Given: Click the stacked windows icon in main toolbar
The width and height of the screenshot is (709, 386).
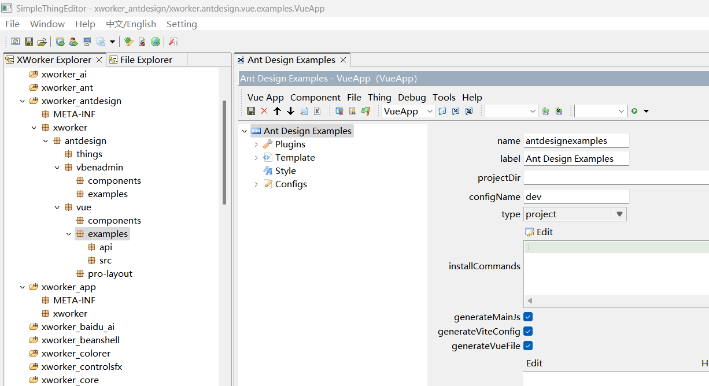Looking at the screenshot, I should (101, 42).
